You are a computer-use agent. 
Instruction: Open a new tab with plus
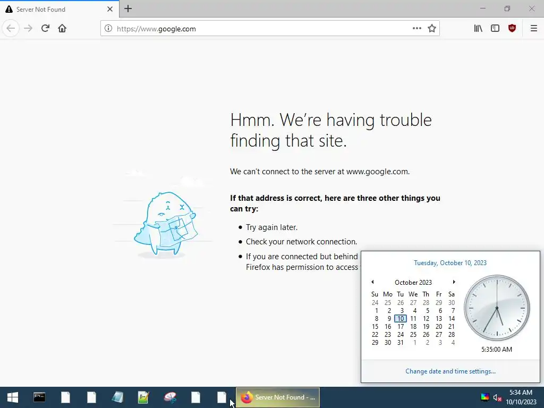click(x=128, y=8)
